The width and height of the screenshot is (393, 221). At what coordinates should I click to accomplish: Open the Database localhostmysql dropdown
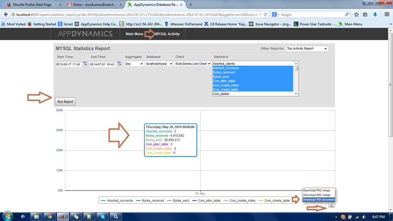click(x=159, y=64)
